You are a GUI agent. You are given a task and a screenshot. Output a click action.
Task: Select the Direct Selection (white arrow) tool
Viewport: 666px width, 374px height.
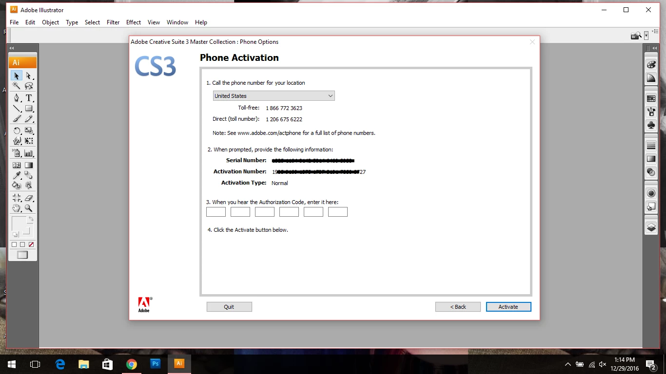29,75
